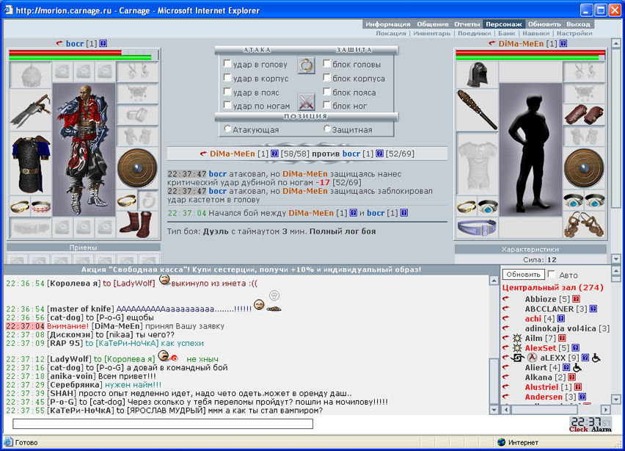Check 'блок ног' defense option
Viewport: 625px width, 451px height.
click(x=327, y=105)
